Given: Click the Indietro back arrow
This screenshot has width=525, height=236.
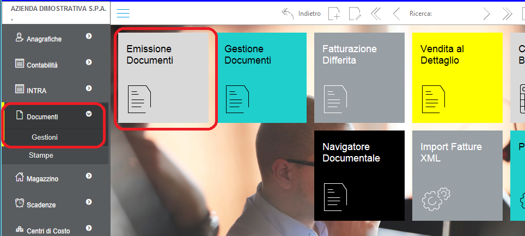Looking at the screenshot, I should (x=288, y=14).
